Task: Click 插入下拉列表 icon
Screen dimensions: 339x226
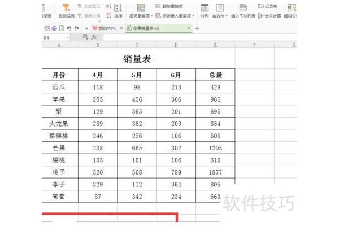Action: point(243,8)
